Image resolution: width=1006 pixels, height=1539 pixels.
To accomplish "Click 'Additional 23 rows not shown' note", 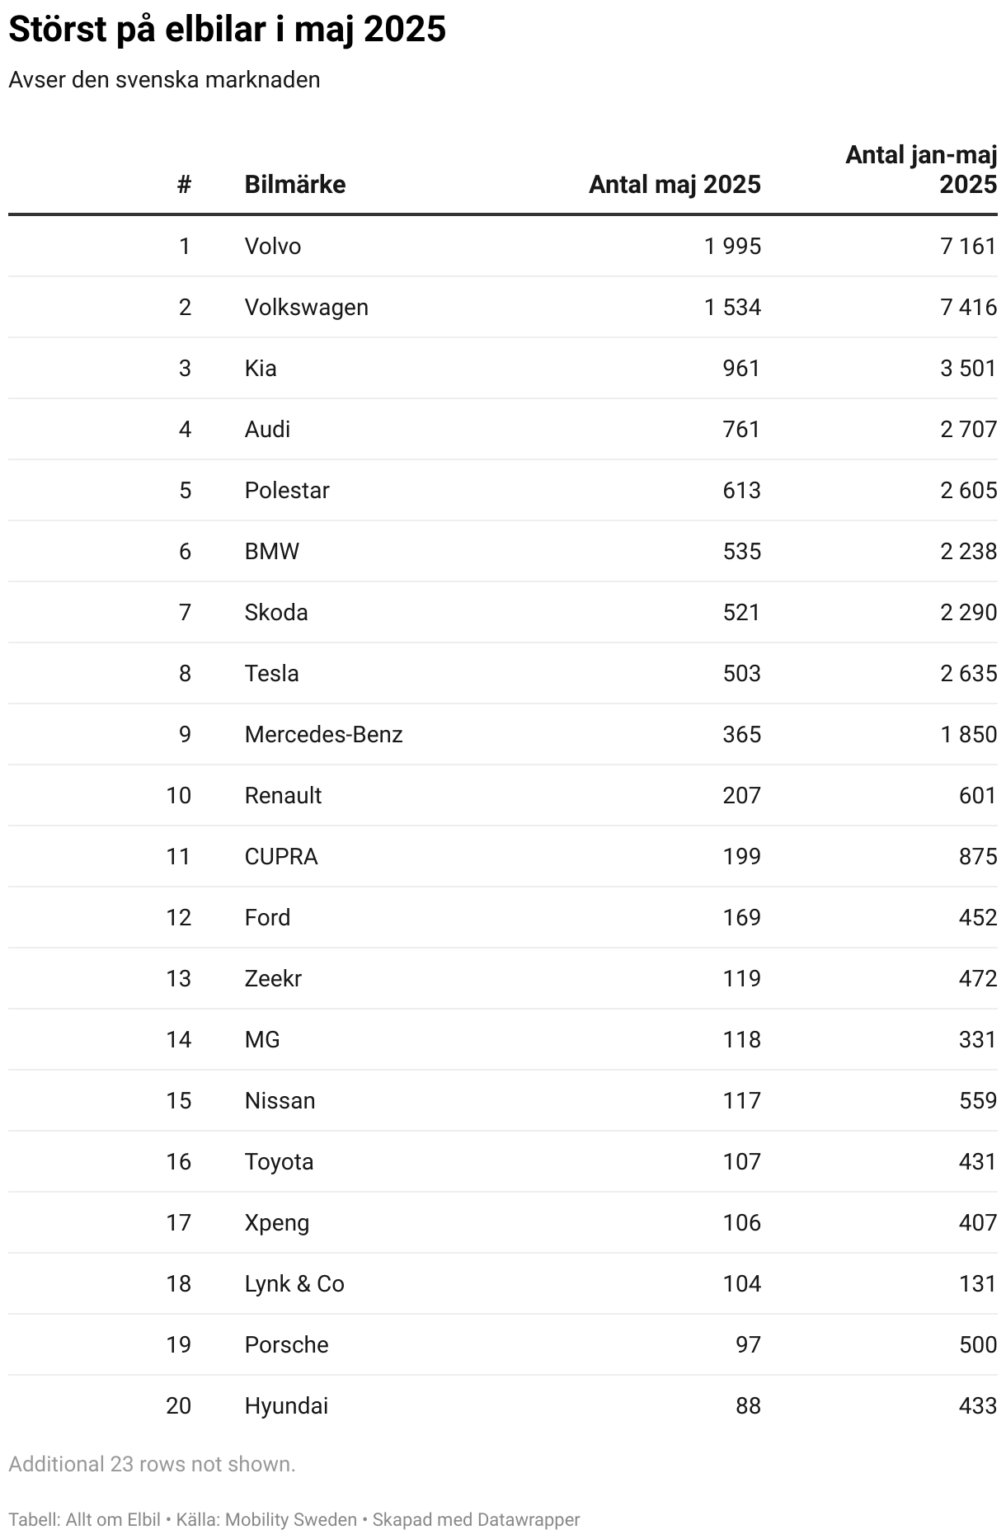I will tap(152, 1464).
